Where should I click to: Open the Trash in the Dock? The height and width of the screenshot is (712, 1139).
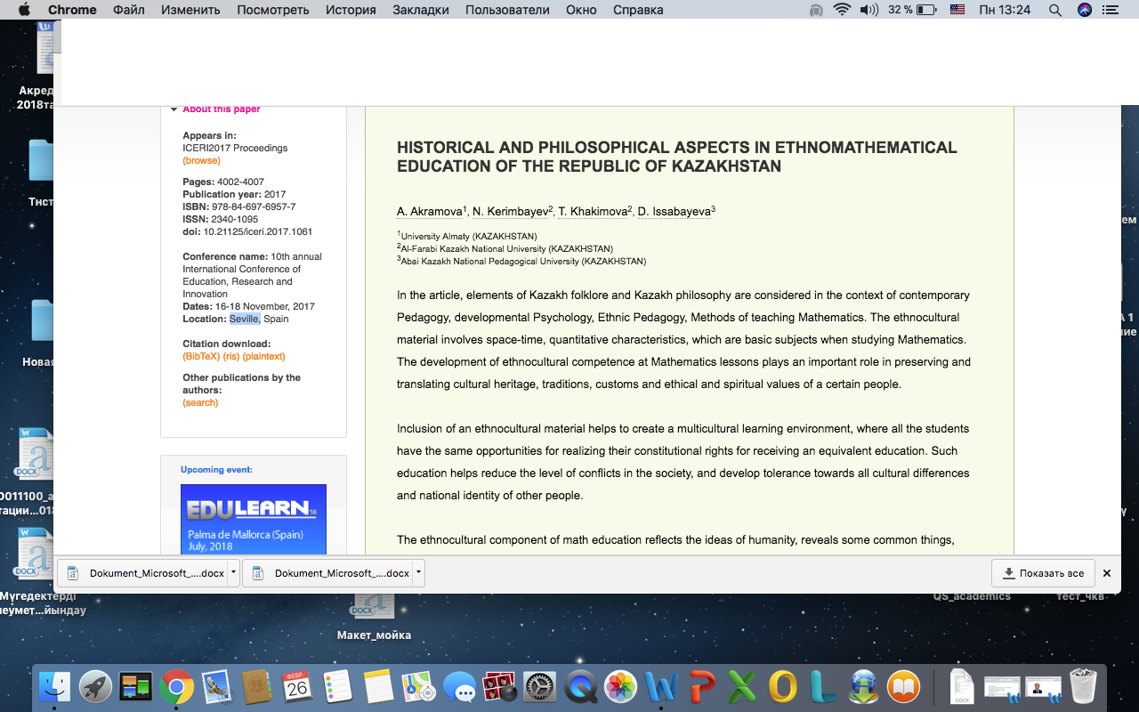pyautogui.click(x=1083, y=687)
